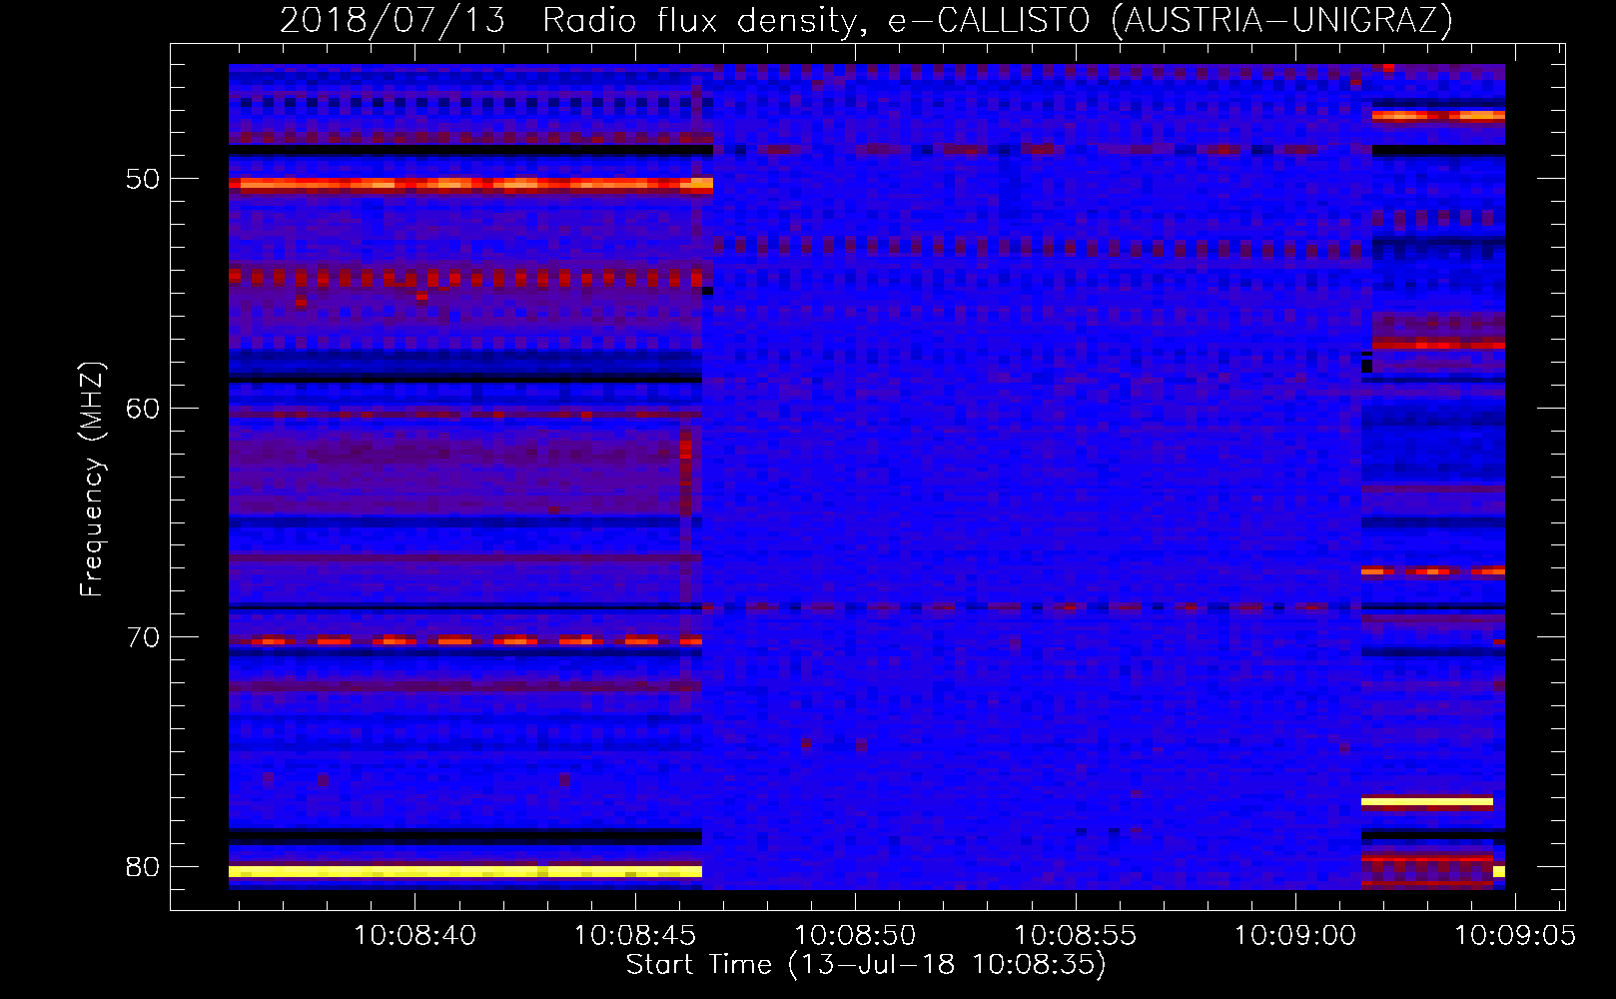Click the 60 frequency tick label

143,409
